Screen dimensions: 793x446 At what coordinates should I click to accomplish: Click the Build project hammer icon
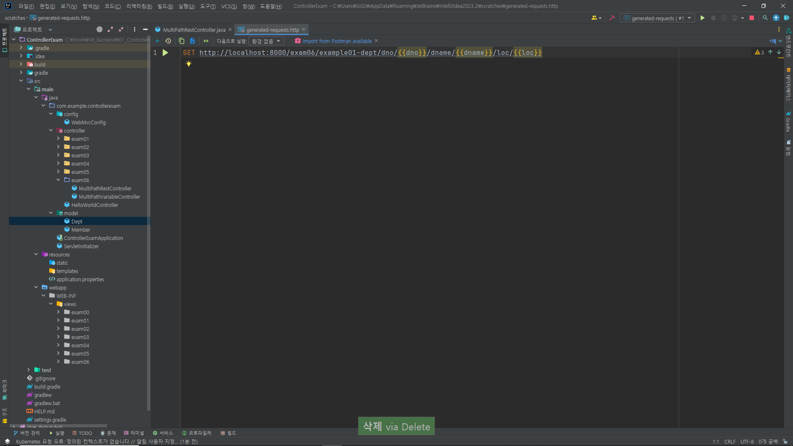pos(612,18)
